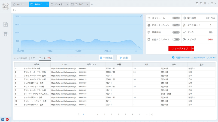The width and height of the screenshot is (218, 122).
Task: Click the 商品名 column header
Action: (37, 65)
